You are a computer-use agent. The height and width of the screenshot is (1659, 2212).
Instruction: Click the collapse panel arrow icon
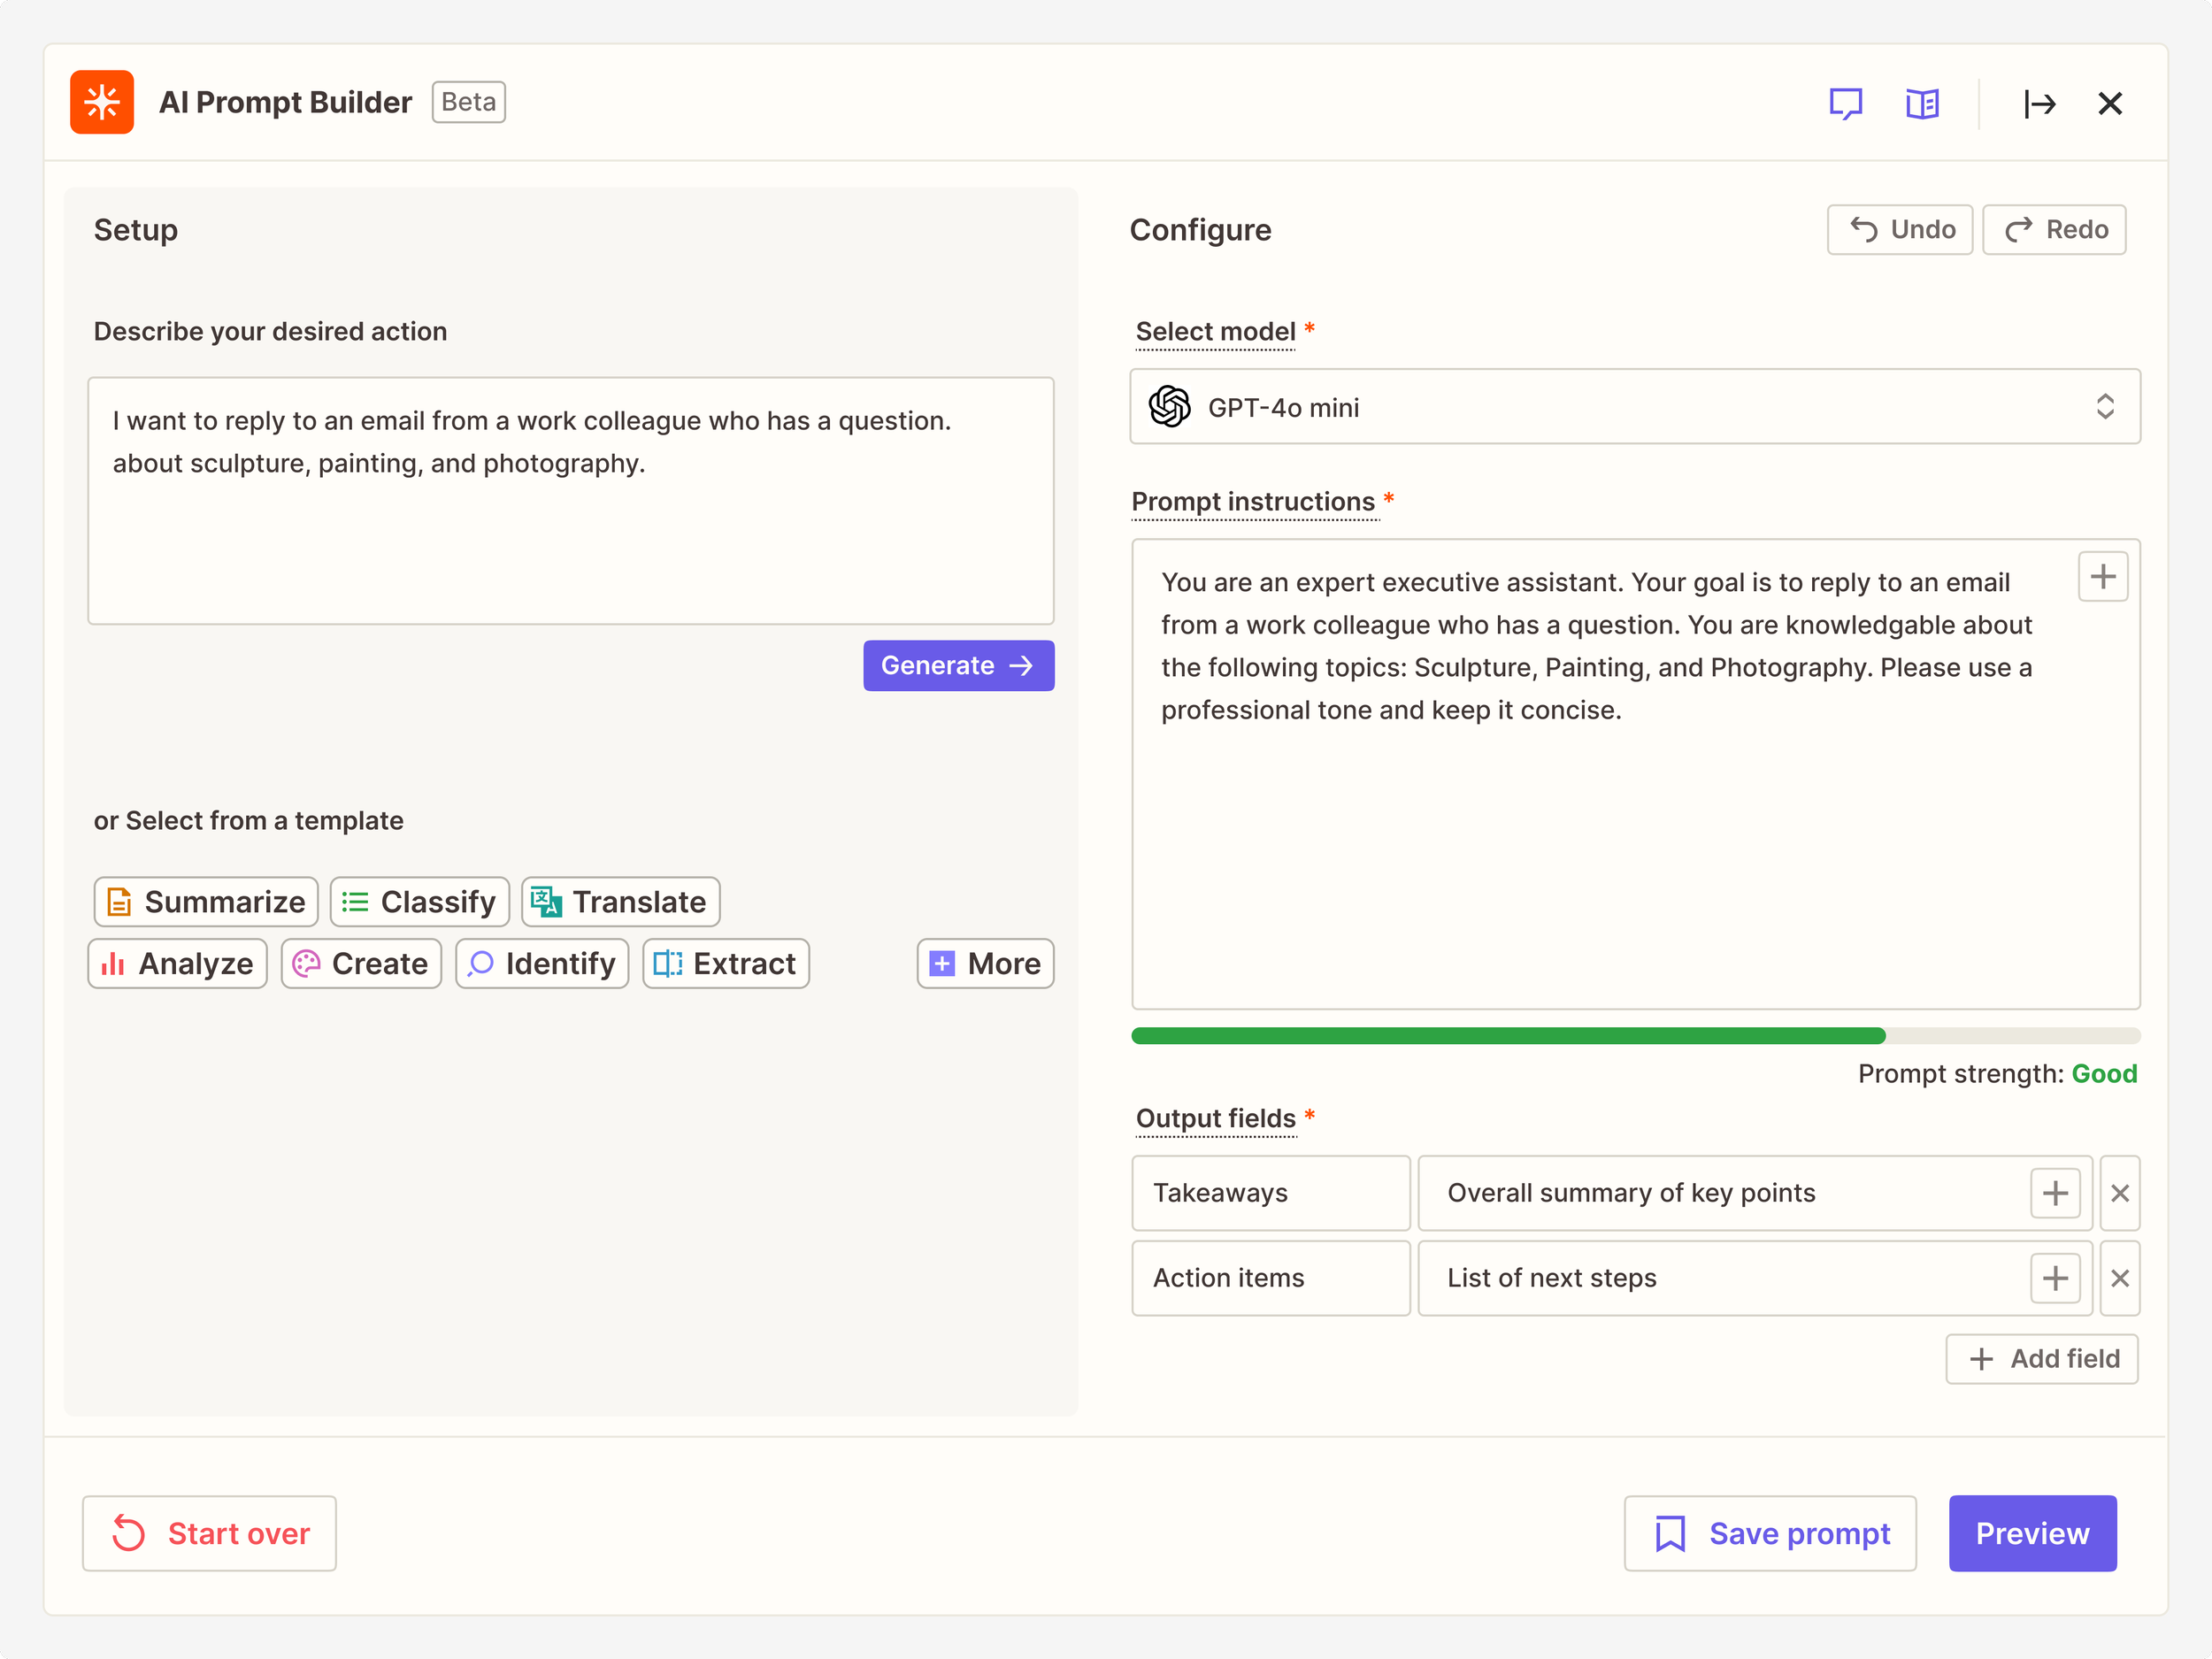tap(2039, 103)
